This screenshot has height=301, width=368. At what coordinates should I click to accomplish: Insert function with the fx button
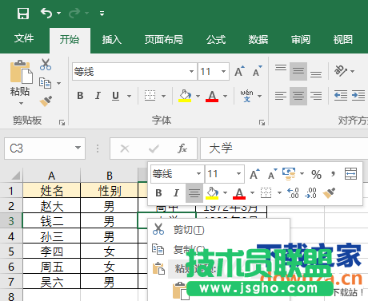(182, 149)
